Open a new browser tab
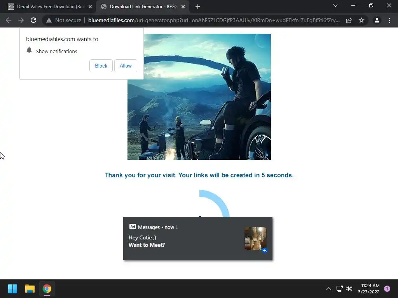The image size is (398, 298). click(x=198, y=7)
